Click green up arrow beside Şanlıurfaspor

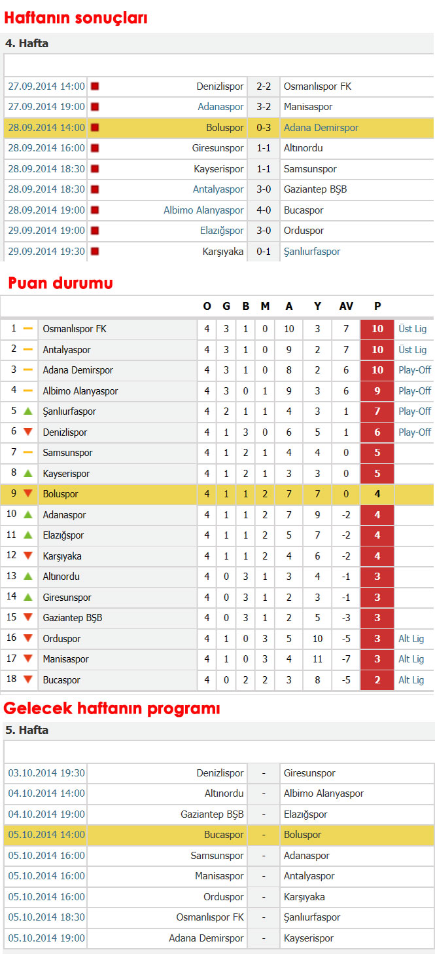pos(27,411)
